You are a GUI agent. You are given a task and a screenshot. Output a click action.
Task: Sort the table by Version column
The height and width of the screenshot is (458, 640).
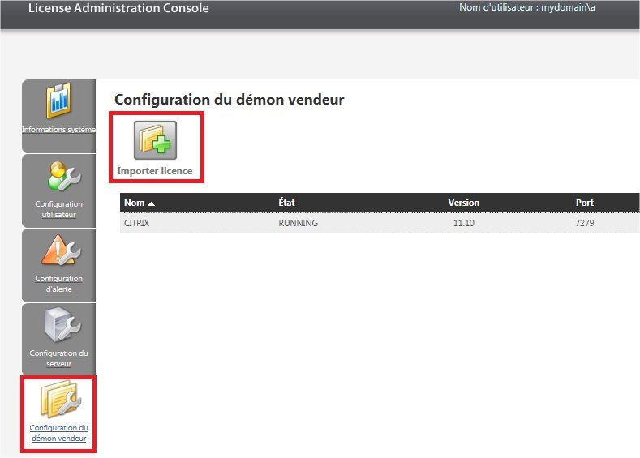463,203
